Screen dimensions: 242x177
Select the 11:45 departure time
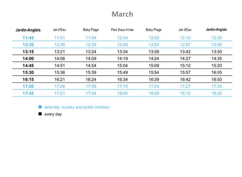28,38
